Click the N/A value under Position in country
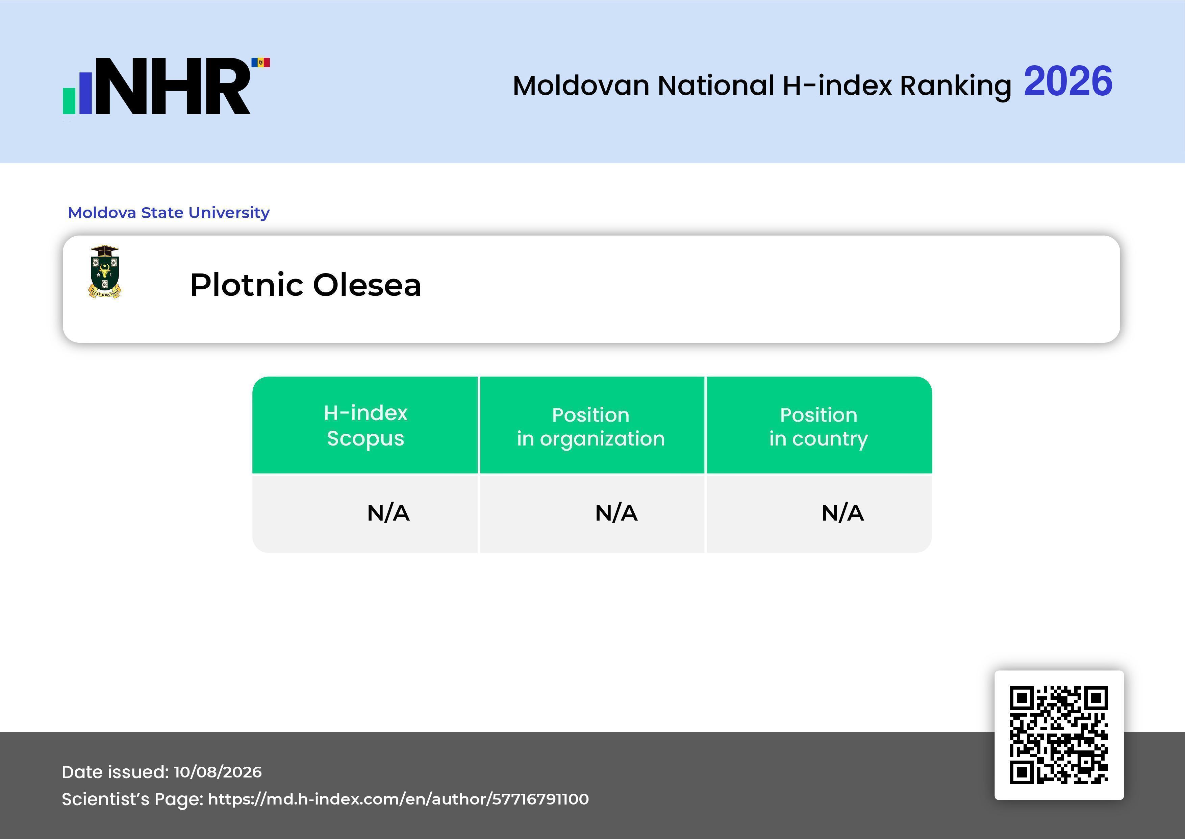The width and height of the screenshot is (1185, 839). click(842, 513)
